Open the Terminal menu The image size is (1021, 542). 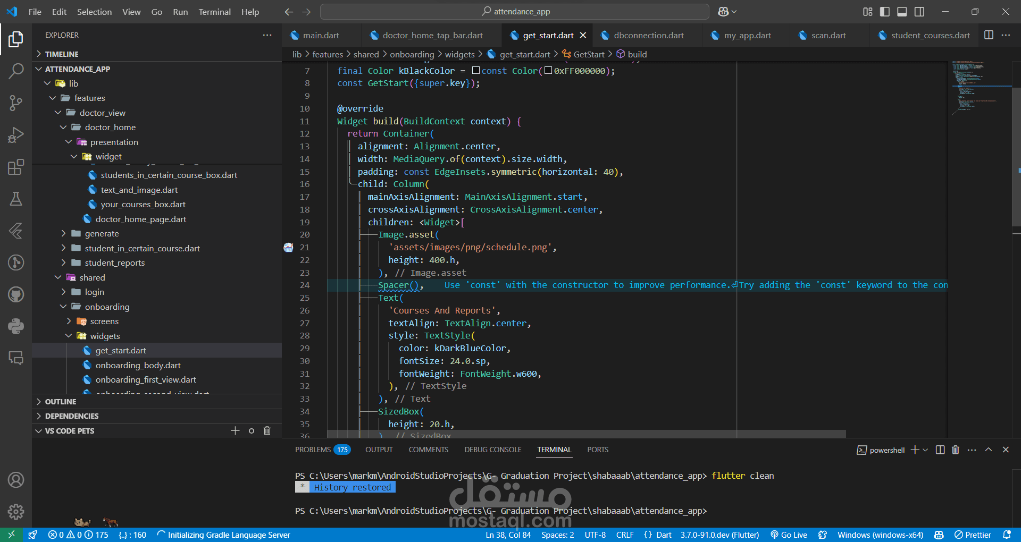214,12
